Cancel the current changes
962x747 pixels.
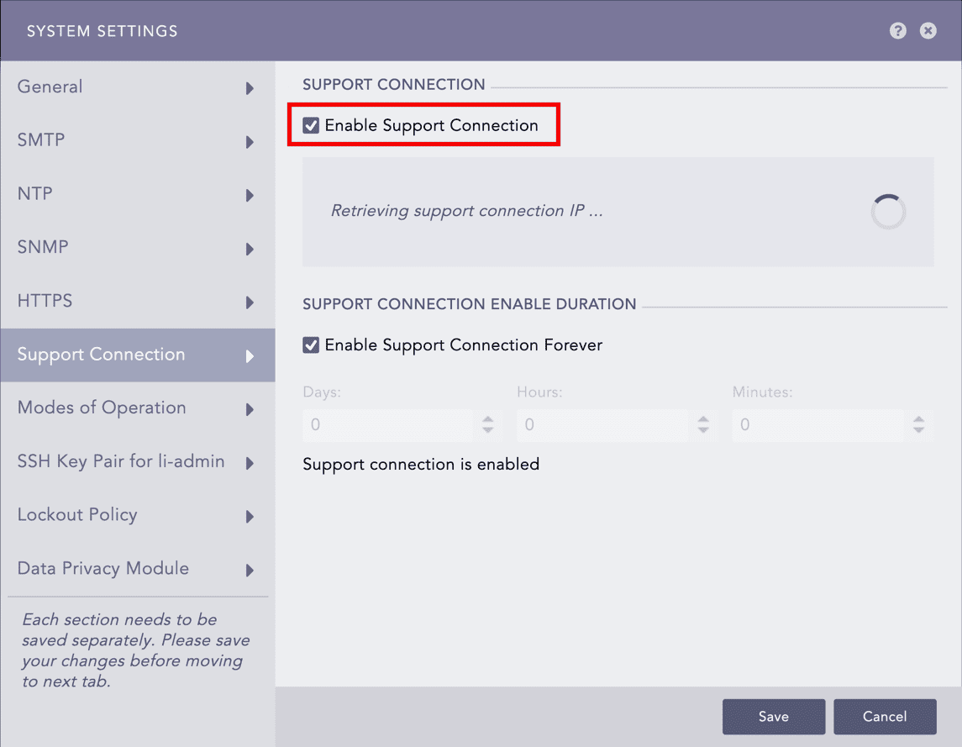coord(885,716)
